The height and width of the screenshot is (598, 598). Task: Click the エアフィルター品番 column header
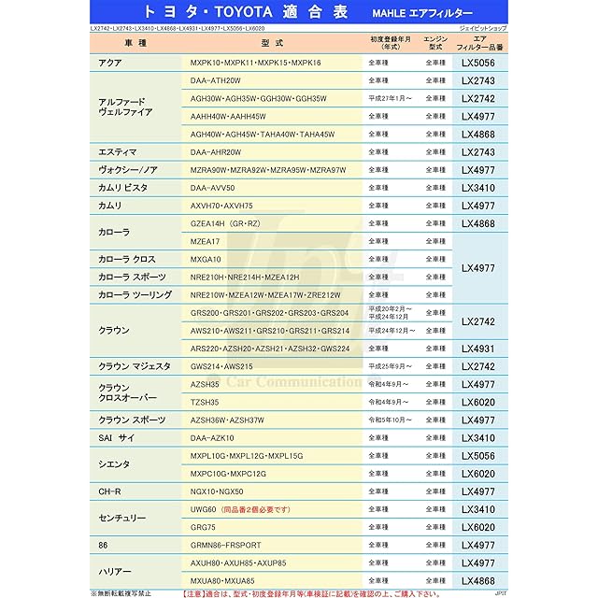pos(479,43)
